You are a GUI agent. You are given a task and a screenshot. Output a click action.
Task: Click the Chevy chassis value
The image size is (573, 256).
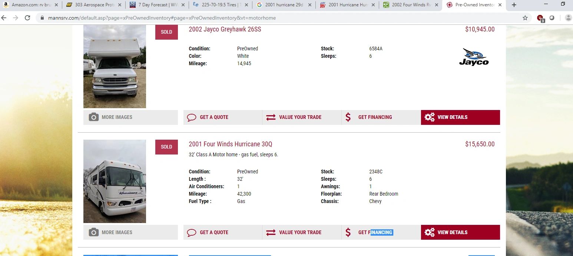tap(375, 201)
